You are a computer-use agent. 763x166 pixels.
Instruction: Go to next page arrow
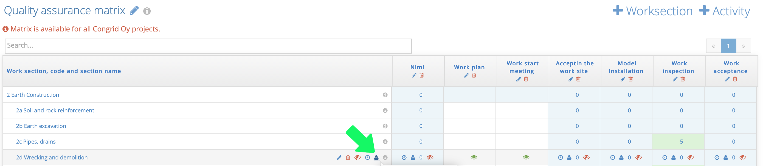point(744,46)
